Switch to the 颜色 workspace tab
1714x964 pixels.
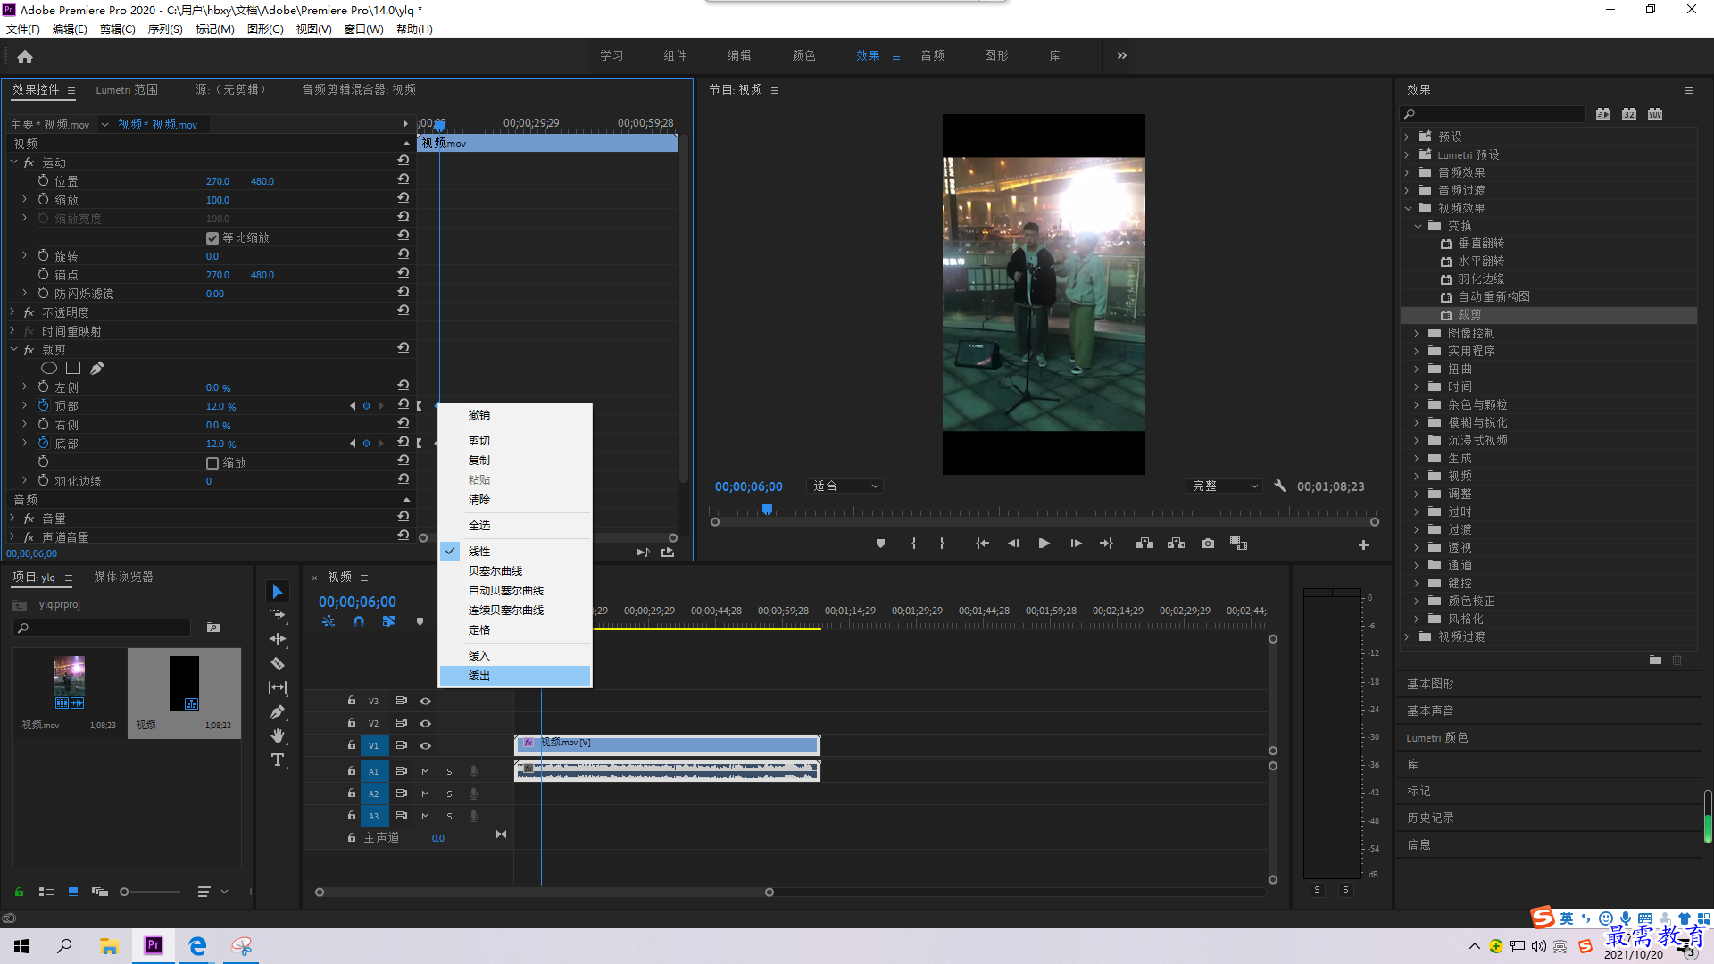click(x=803, y=55)
